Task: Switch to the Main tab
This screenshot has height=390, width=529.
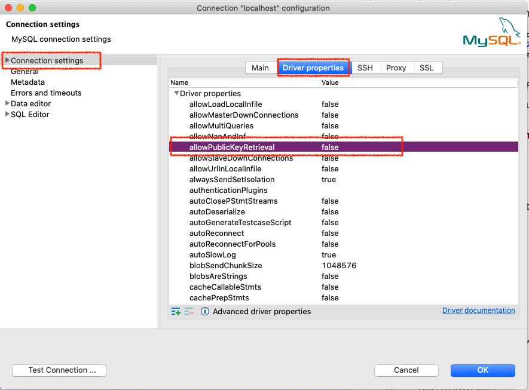Action: tap(260, 68)
